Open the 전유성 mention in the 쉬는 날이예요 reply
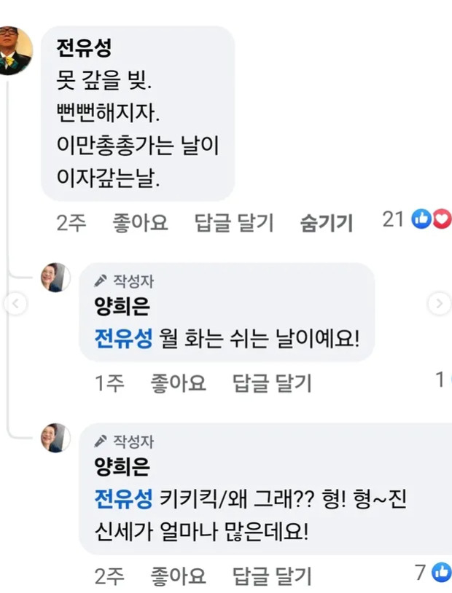 123,339
